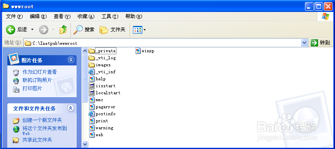Collapse the 文件和文件夹任务 panel

click(71, 108)
